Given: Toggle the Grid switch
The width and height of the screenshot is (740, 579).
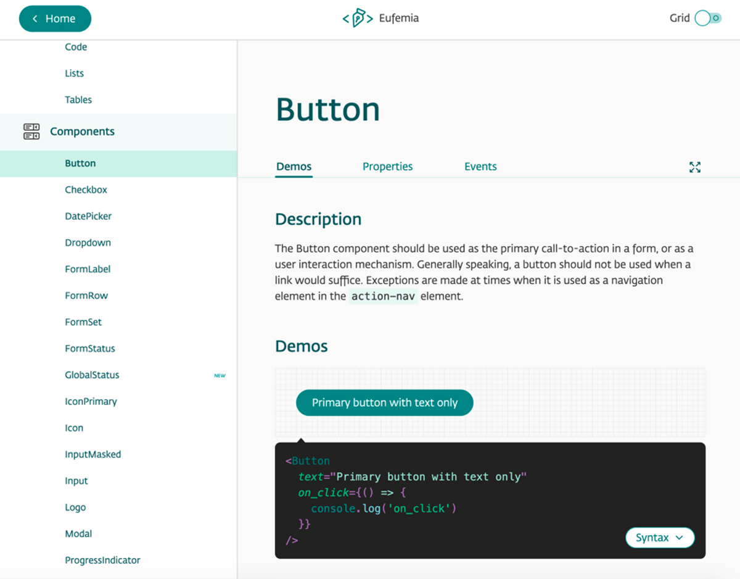Looking at the screenshot, I should [707, 19].
